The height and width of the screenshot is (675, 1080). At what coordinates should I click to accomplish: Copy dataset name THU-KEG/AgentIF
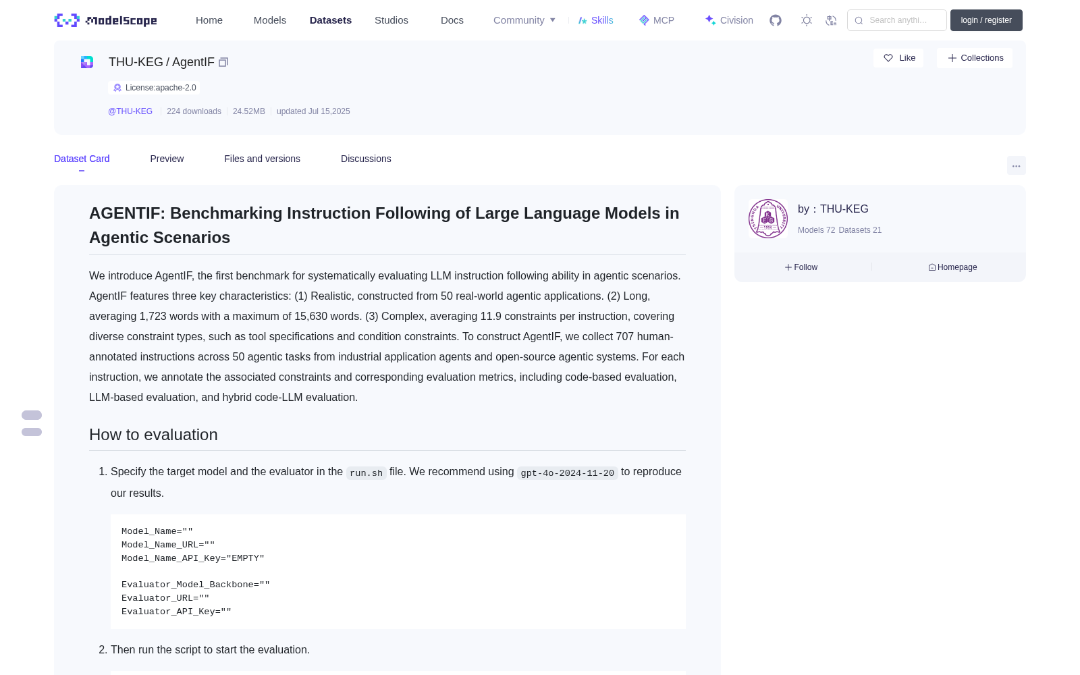pyautogui.click(x=223, y=62)
